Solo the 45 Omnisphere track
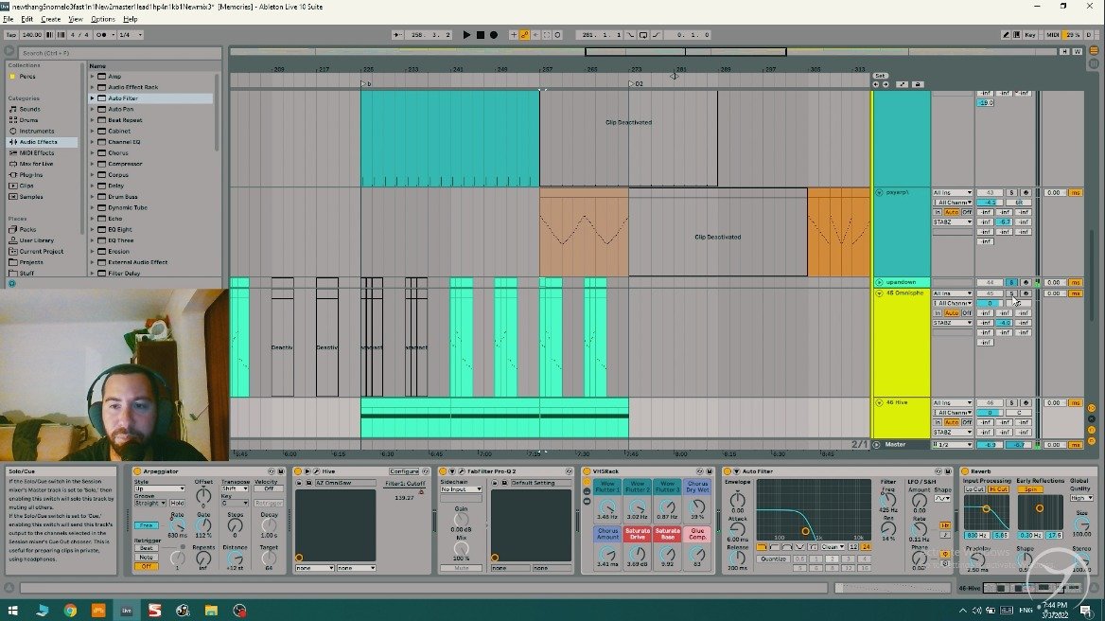This screenshot has height=621, width=1105. 1012,293
